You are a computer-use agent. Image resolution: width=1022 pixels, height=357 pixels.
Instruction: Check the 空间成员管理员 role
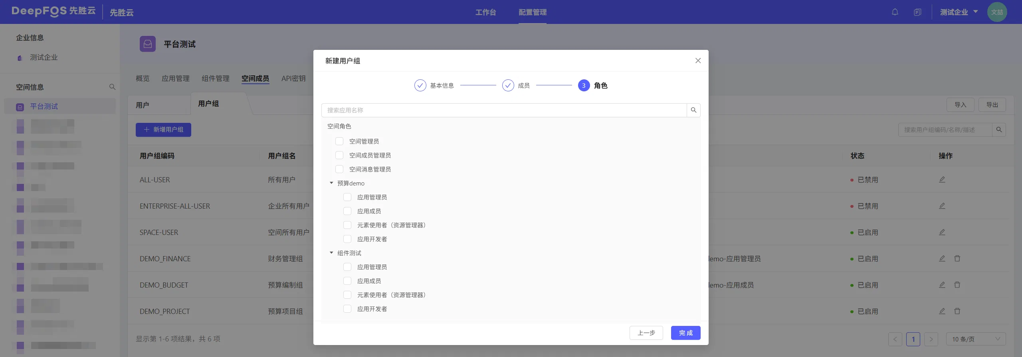(339, 155)
